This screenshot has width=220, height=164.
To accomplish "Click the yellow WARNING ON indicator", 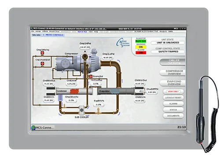I will click(x=141, y=47).
